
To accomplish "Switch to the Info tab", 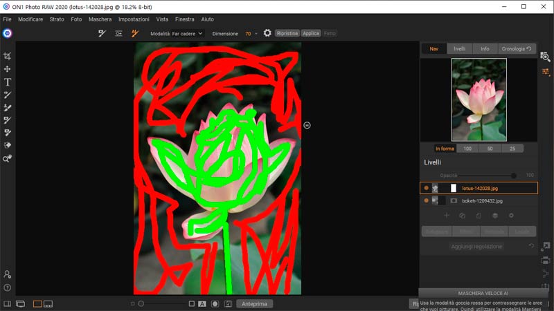I will [x=485, y=49].
